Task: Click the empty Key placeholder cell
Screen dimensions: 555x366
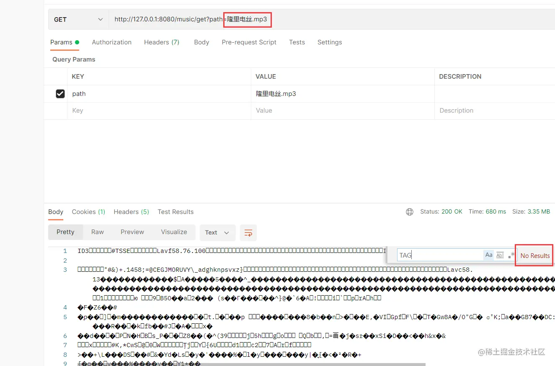Action: click(159, 111)
